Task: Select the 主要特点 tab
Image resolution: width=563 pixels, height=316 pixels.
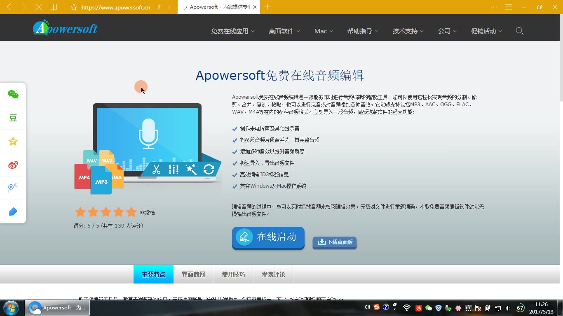Action: 153,274
